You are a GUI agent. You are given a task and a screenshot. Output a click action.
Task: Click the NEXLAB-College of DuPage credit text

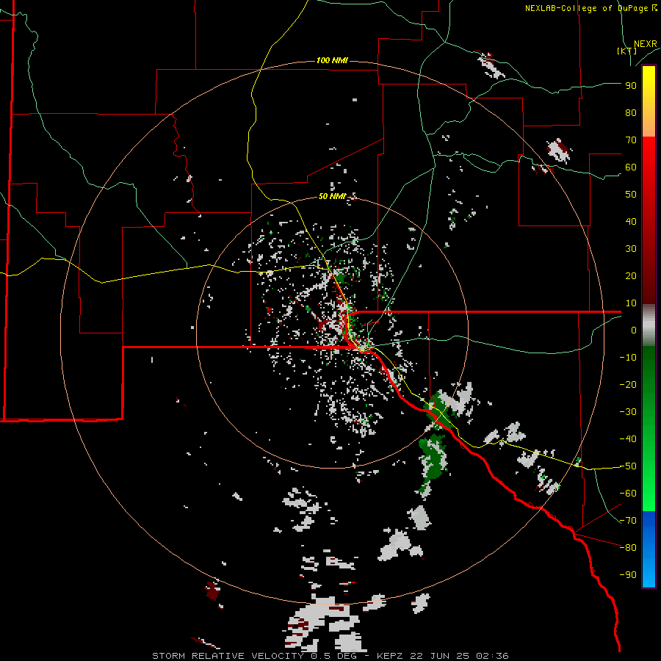click(x=591, y=8)
